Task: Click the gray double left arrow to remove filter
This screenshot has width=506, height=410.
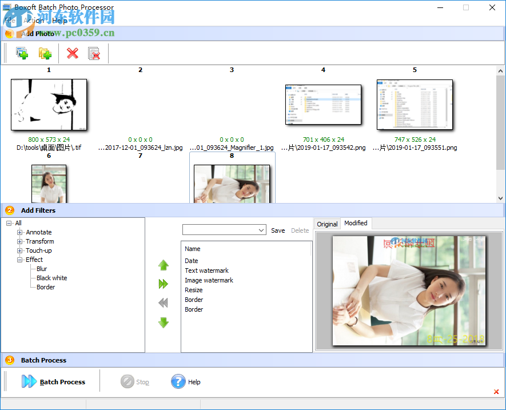Action: 164,303
